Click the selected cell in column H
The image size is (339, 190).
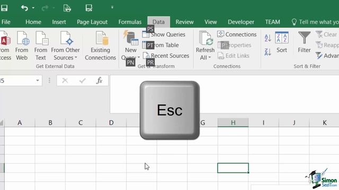(233, 168)
